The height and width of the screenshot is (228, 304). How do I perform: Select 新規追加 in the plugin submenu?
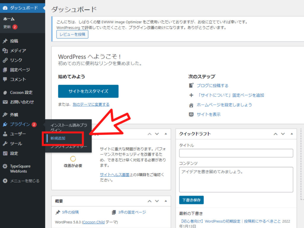pos(58,138)
